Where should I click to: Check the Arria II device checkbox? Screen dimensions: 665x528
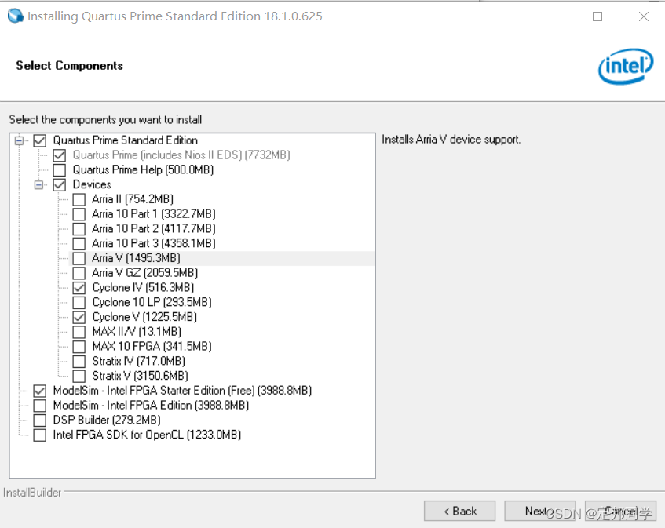click(x=79, y=199)
